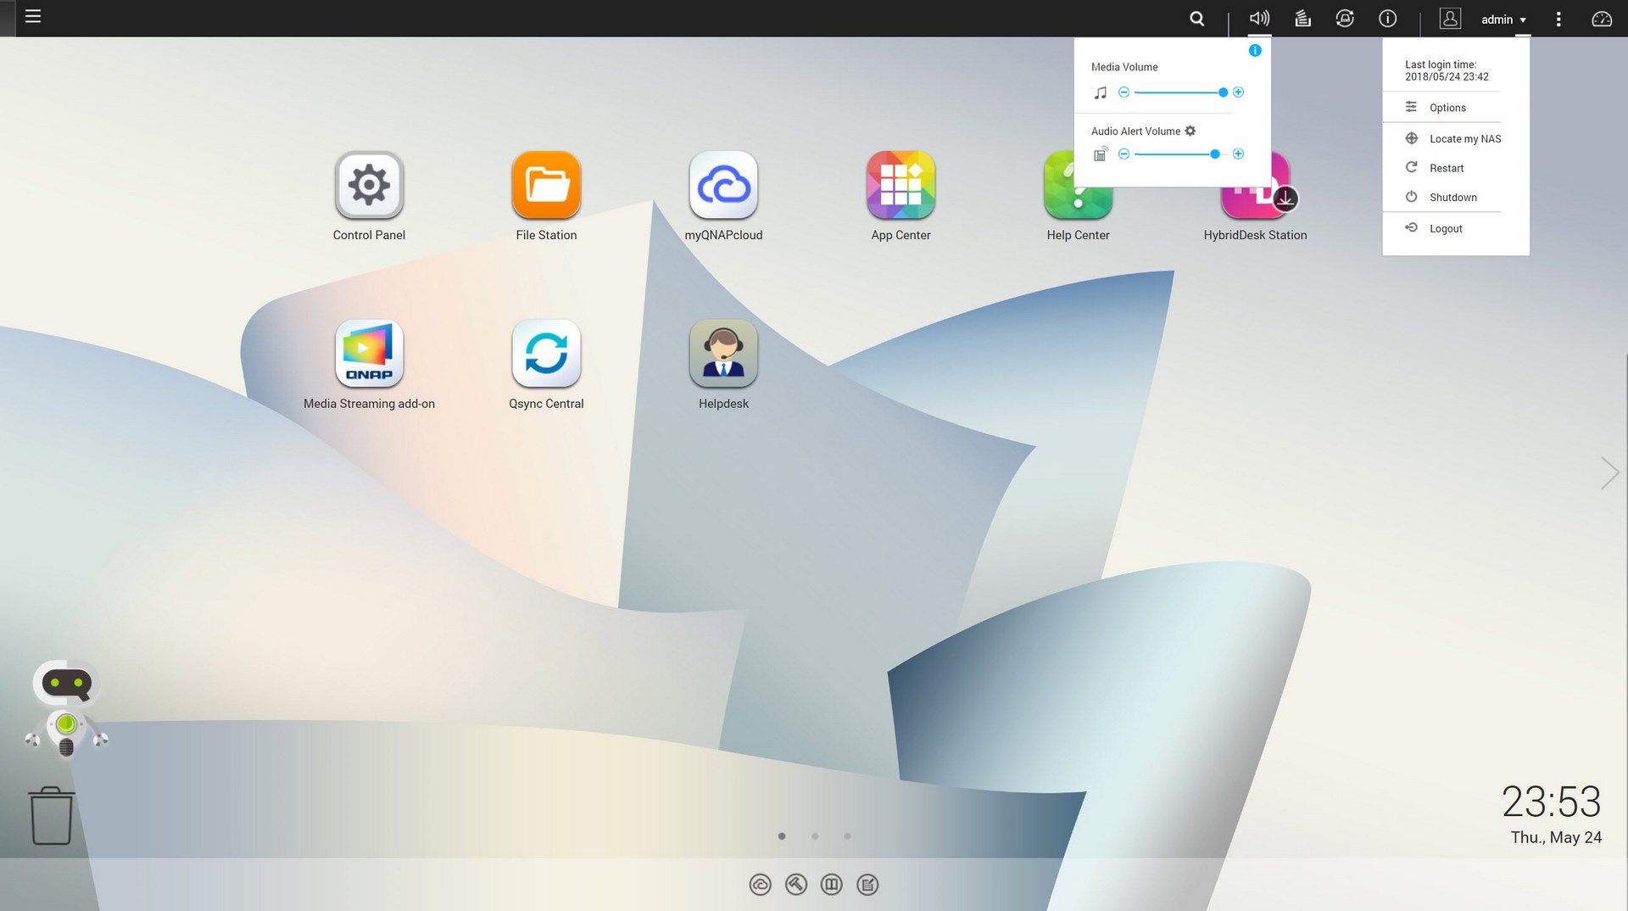The image size is (1628, 911).
Task: Open Audio Alert Volume gear settings
Action: (1190, 131)
